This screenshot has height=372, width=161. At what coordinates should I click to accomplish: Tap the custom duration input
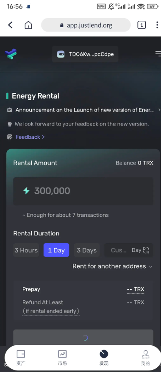(119, 250)
